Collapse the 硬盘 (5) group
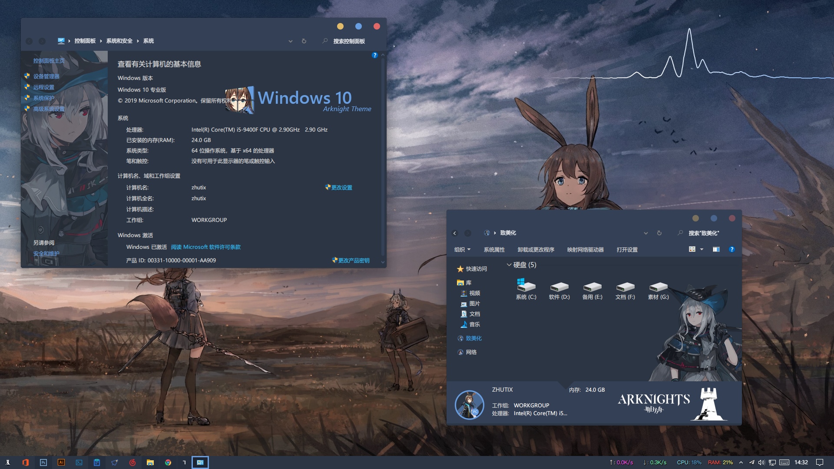The width and height of the screenshot is (834, 469). (x=509, y=265)
